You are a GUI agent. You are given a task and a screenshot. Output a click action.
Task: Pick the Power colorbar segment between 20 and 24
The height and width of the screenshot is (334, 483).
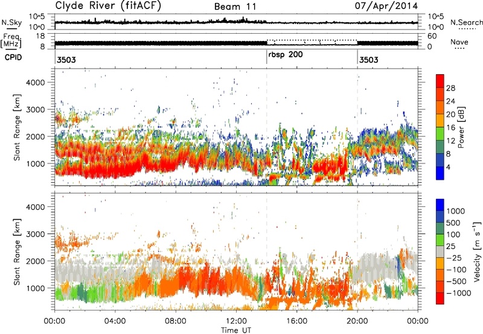tap(440, 107)
